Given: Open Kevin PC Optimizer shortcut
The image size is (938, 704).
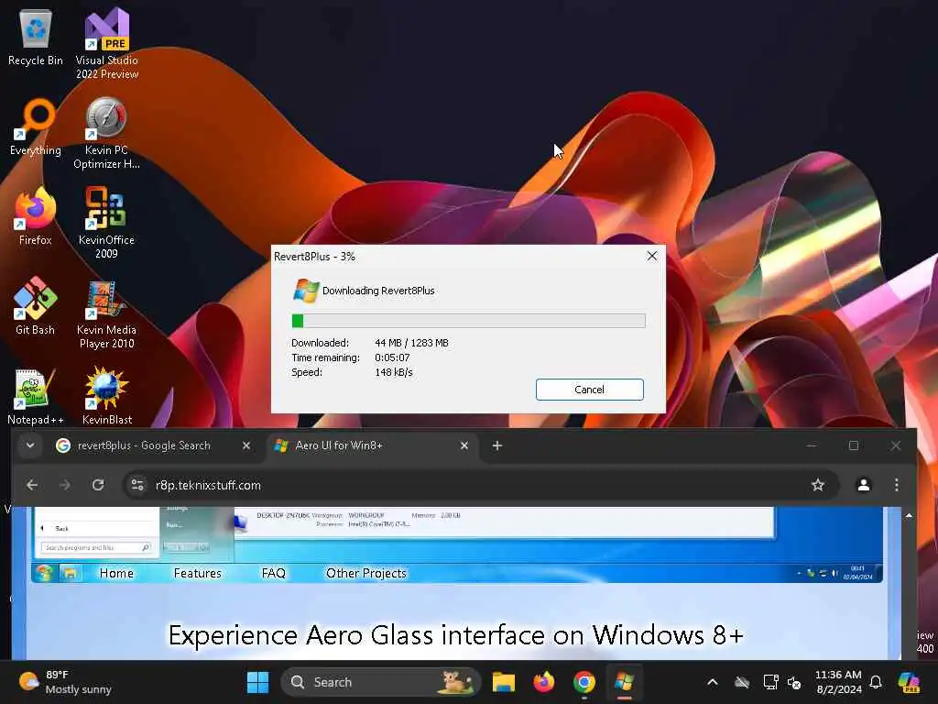Looking at the screenshot, I should pyautogui.click(x=106, y=133).
